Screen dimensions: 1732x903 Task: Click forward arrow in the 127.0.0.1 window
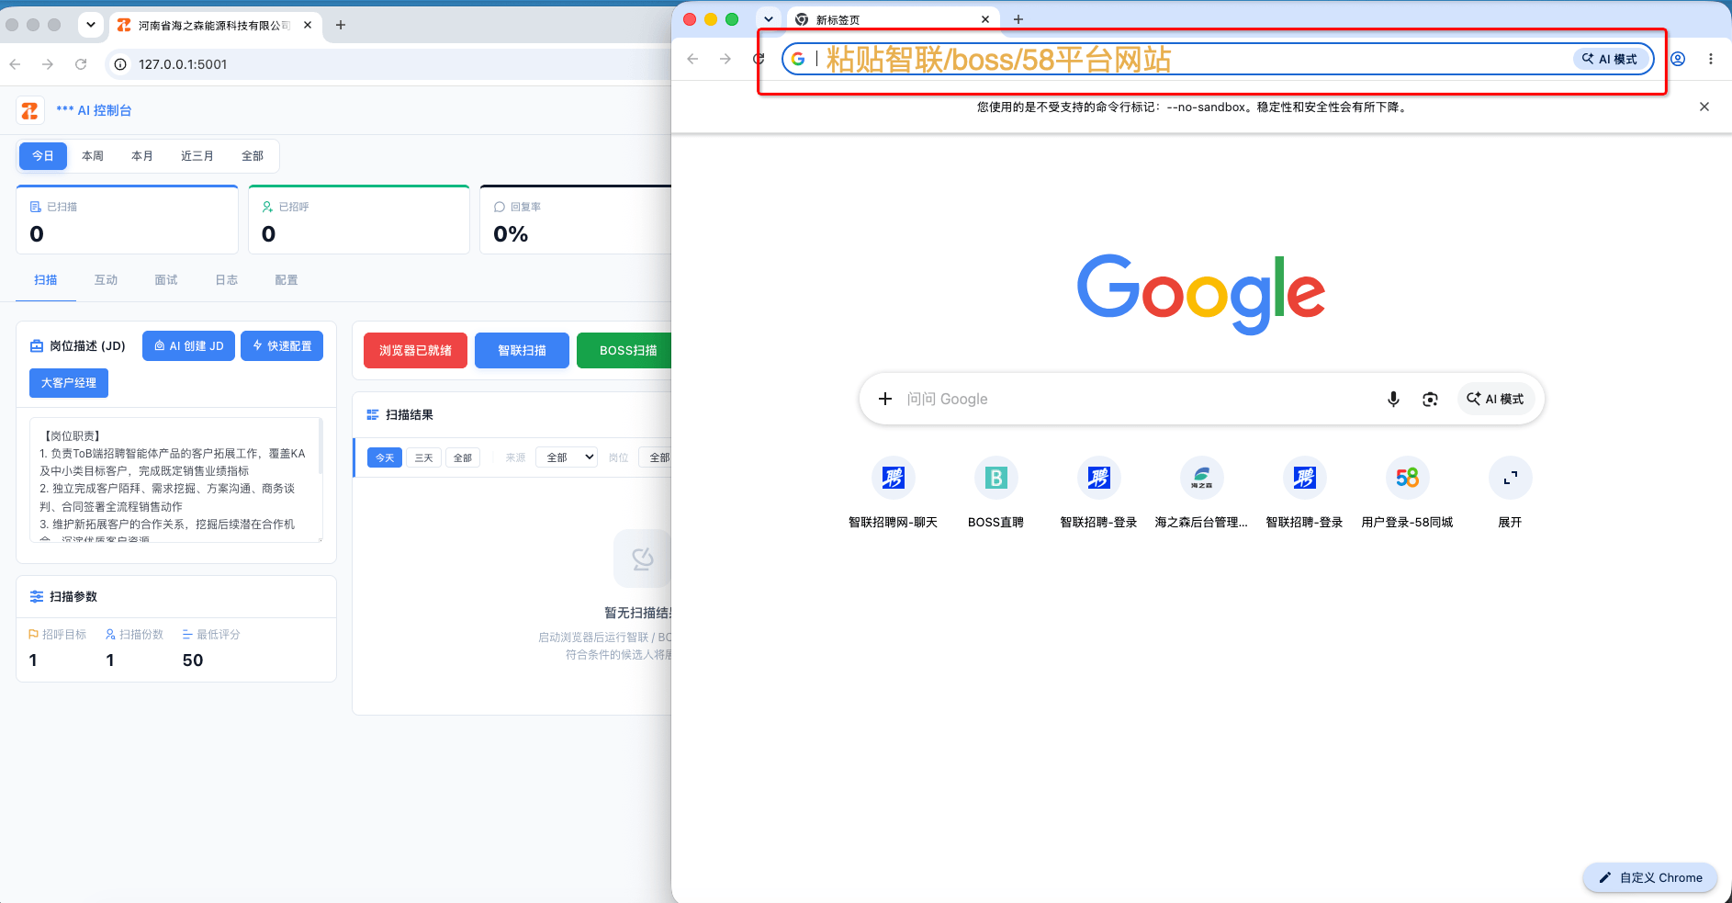coord(48,64)
